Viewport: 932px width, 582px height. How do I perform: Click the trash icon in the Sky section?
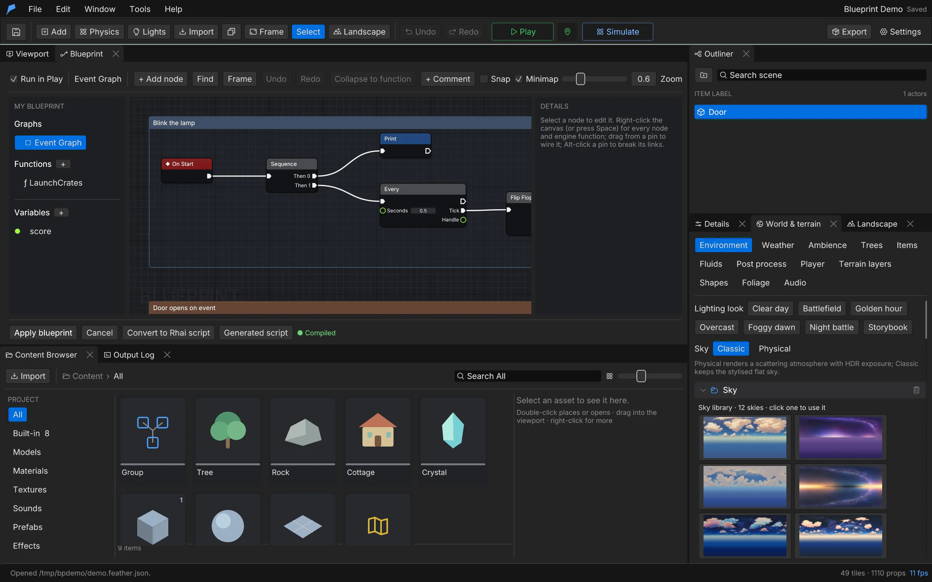point(916,390)
